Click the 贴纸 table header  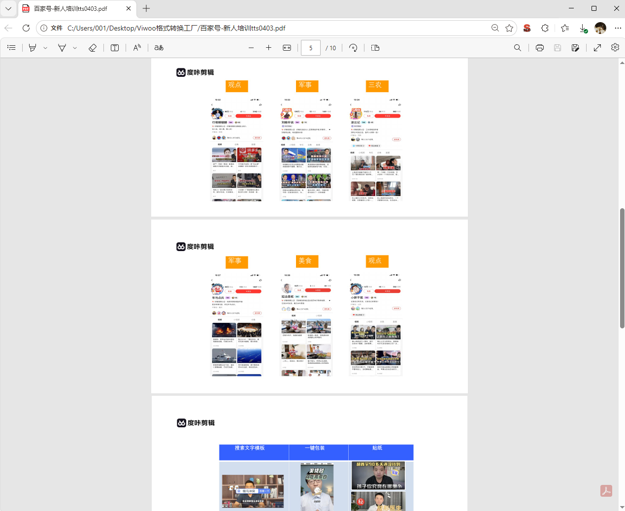pos(381,452)
